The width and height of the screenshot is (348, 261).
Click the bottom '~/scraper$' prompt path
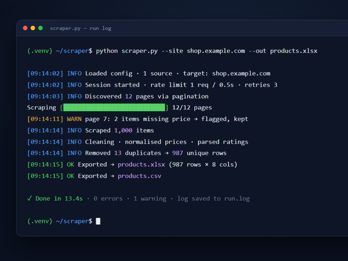click(x=74, y=221)
